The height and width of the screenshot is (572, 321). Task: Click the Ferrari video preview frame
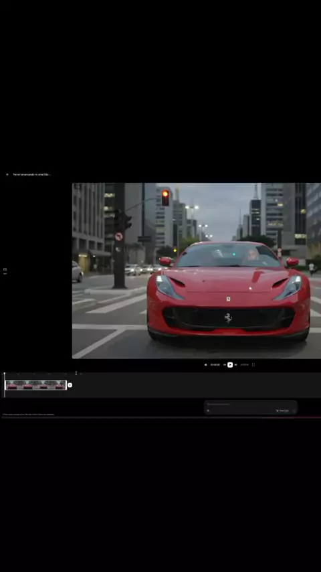tap(197, 271)
